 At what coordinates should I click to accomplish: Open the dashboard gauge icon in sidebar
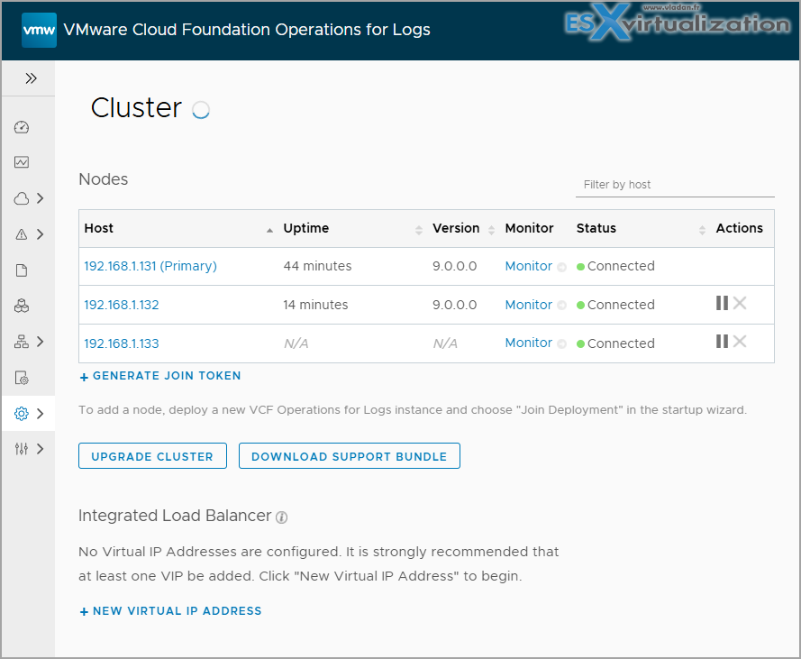pyautogui.click(x=22, y=127)
